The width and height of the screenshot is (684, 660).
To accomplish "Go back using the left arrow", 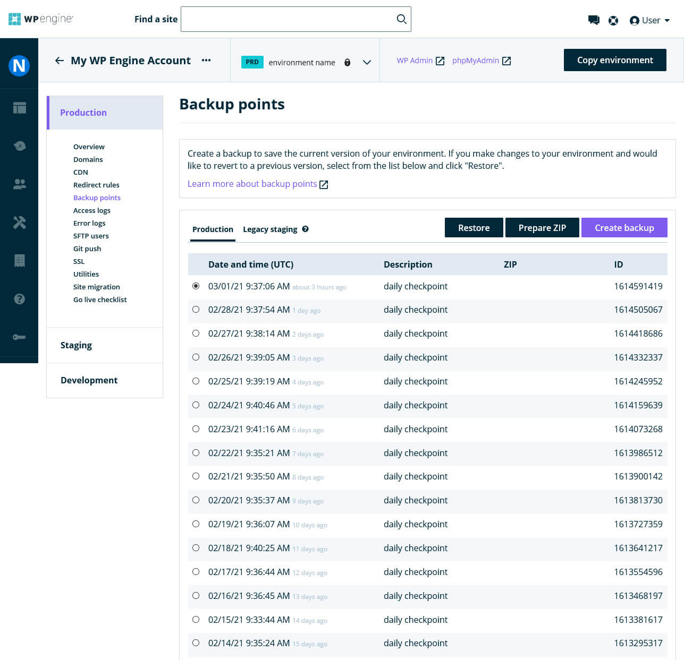I will point(60,61).
